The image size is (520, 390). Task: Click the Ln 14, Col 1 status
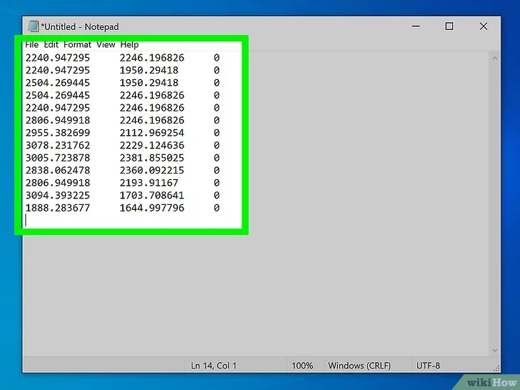214,366
